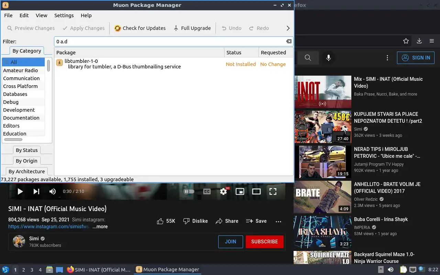Screen dimensions: 440x275
Task: Click the Dislike button
Action: tap(195, 221)
